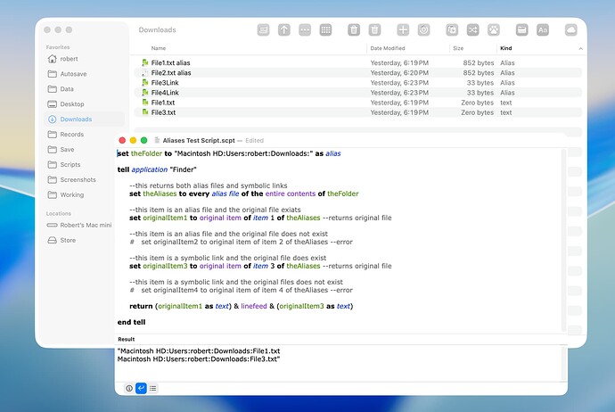Viewport: 615px width, 412px height.
Task: Select 'File1.txt' text file row
Action: (357, 103)
